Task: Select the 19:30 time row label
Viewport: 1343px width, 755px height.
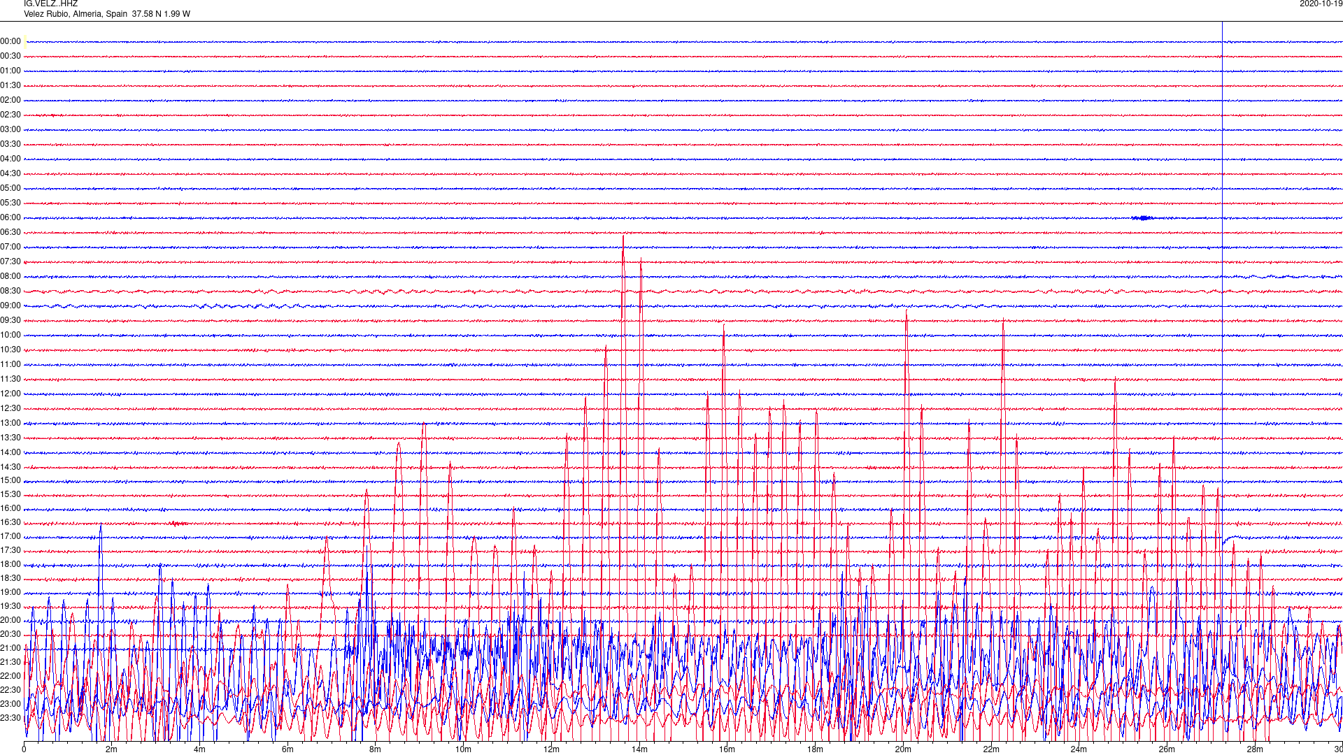Action: 10,606
